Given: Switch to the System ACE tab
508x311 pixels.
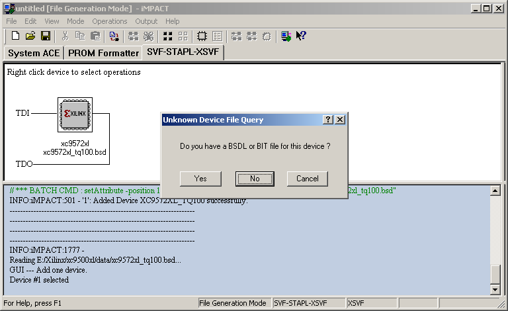Looking at the screenshot, I should tap(34, 53).
